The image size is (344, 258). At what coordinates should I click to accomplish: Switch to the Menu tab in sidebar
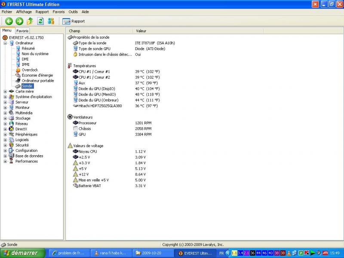click(x=7, y=31)
